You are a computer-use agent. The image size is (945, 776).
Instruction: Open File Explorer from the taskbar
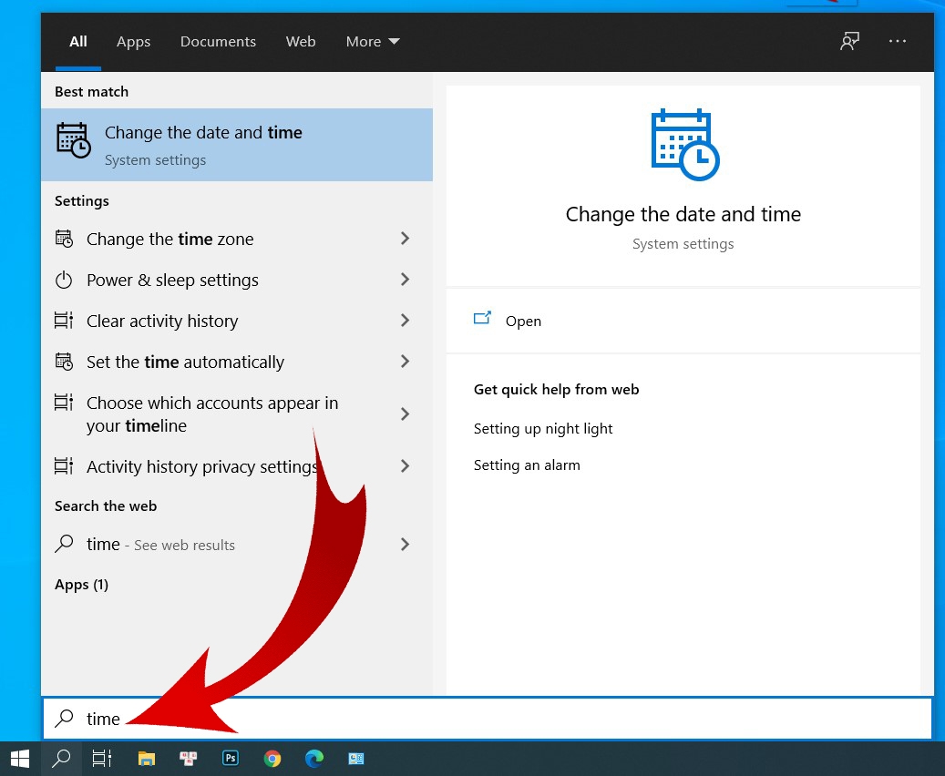[x=147, y=759]
